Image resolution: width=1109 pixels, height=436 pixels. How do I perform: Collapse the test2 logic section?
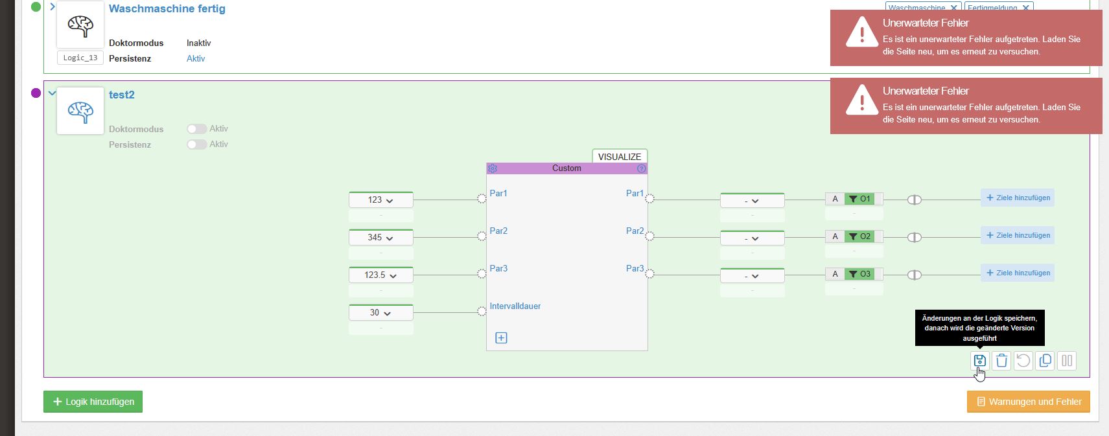tap(53, 93)
